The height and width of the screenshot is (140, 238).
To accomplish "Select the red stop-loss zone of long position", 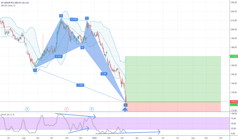I will click(x=173, y=107).
